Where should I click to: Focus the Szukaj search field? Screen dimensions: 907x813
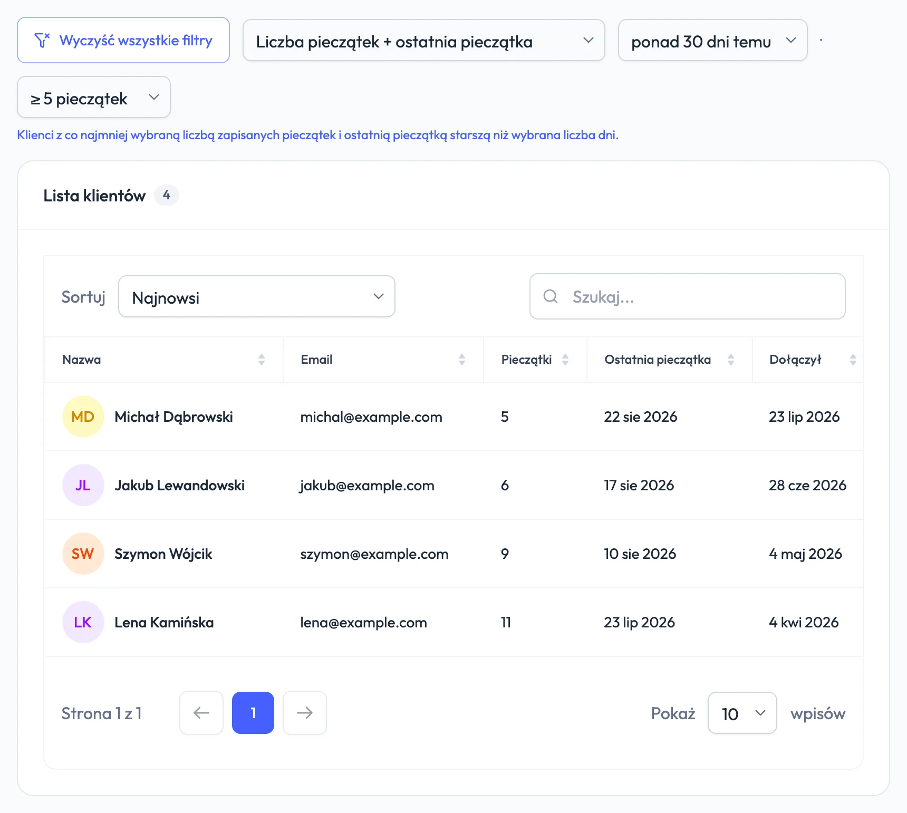coord(688,296)
